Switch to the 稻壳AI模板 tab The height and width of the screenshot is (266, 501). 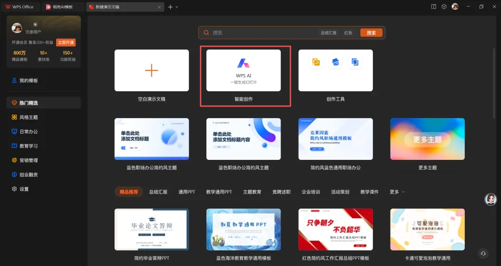(x=63, y=6)
